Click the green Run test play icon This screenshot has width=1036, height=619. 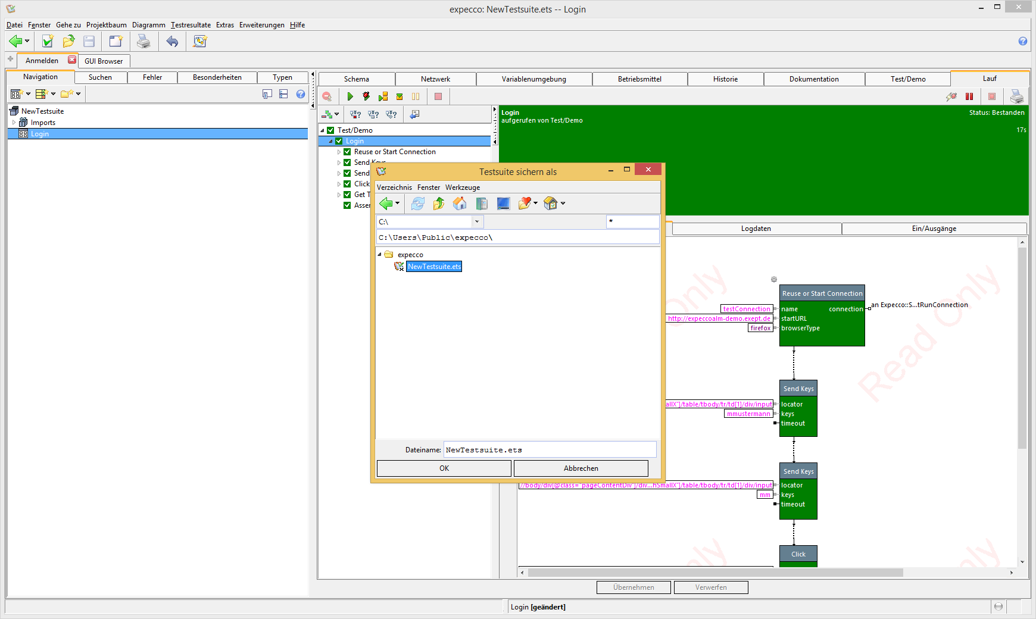pos(350,96)
